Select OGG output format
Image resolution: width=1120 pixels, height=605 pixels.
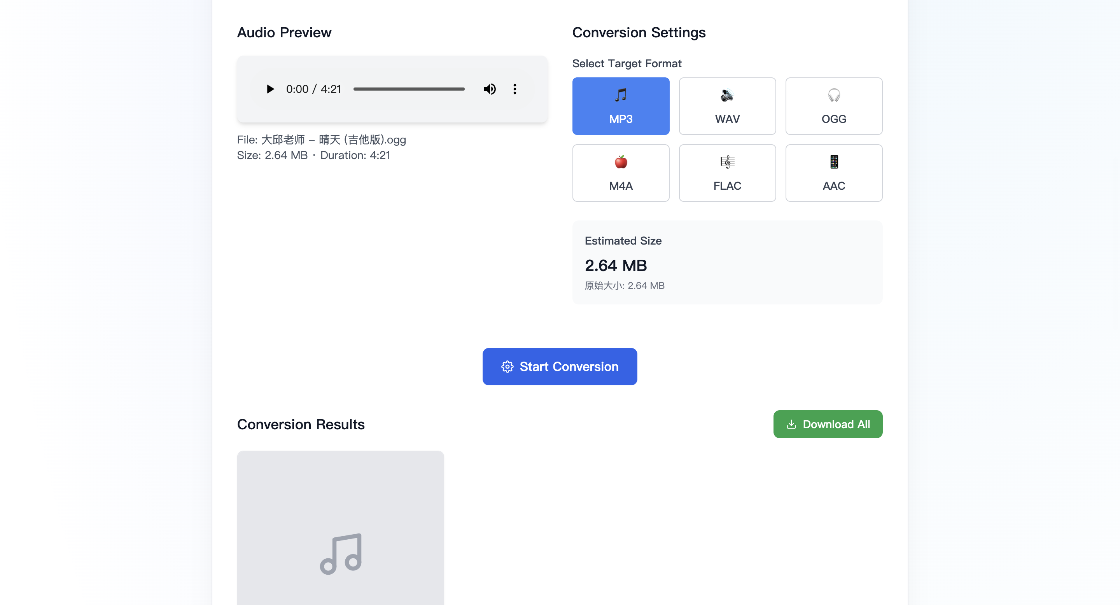[x=833, y=106]
